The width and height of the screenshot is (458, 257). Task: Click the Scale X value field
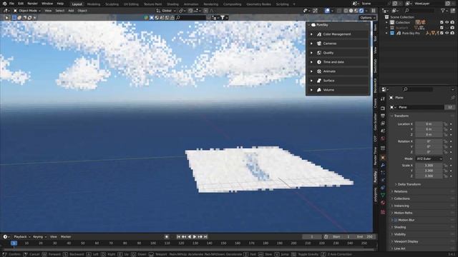coord(429,166)
